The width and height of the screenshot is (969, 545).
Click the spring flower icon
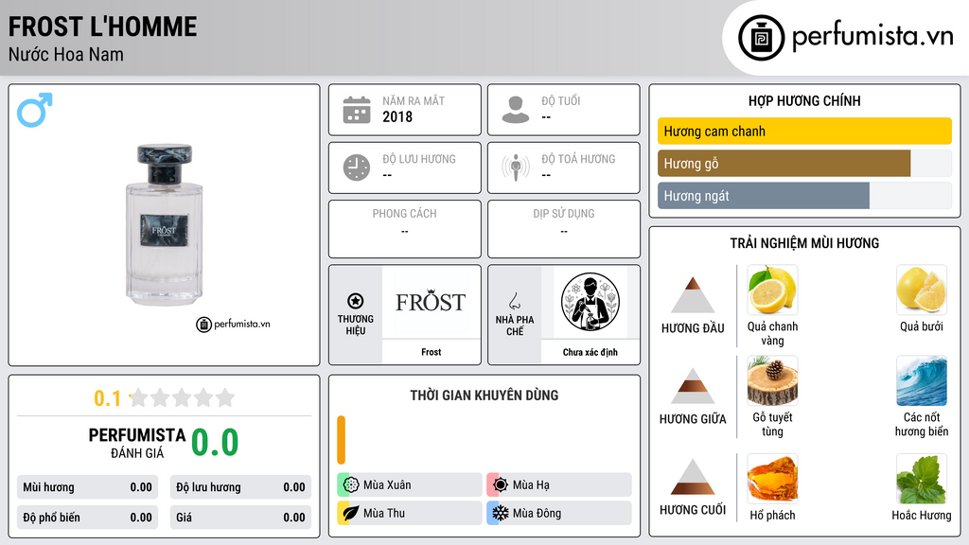coord(351,484)
